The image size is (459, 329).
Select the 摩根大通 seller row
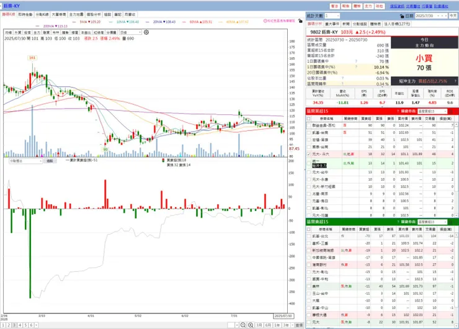tap(381, 315)
